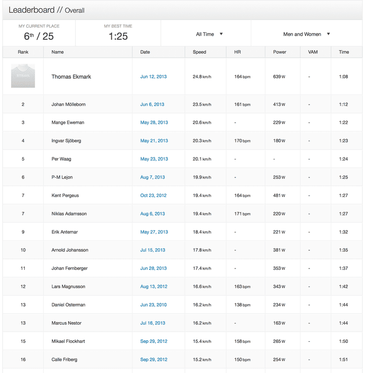Open the Jun 12, 2013 activity link
The width and height of the screenshot is (365, 373).
click(154, 76)
